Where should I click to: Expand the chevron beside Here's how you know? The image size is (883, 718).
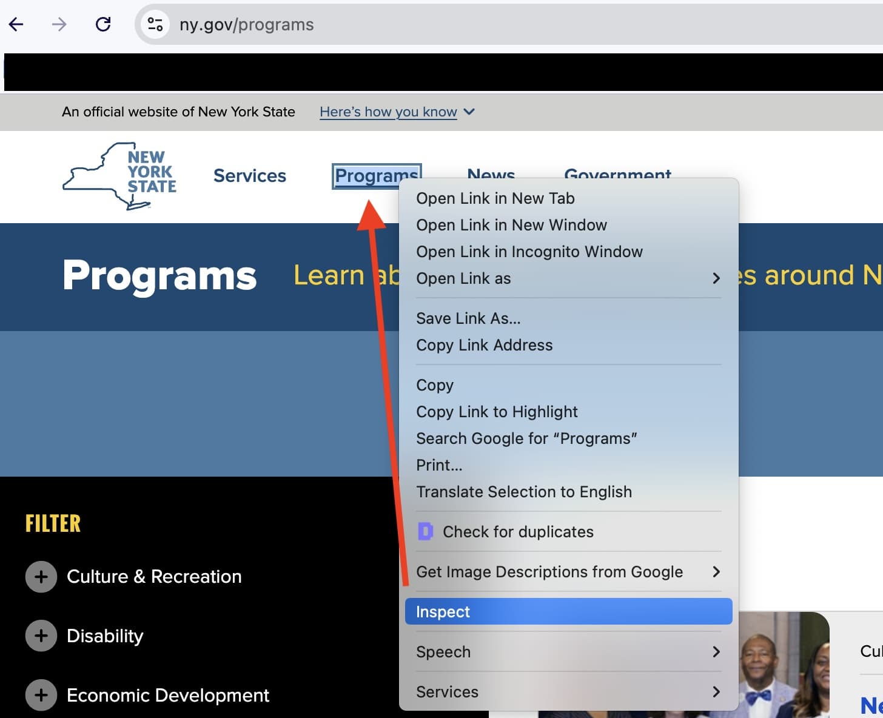click(x=469, y=112)
